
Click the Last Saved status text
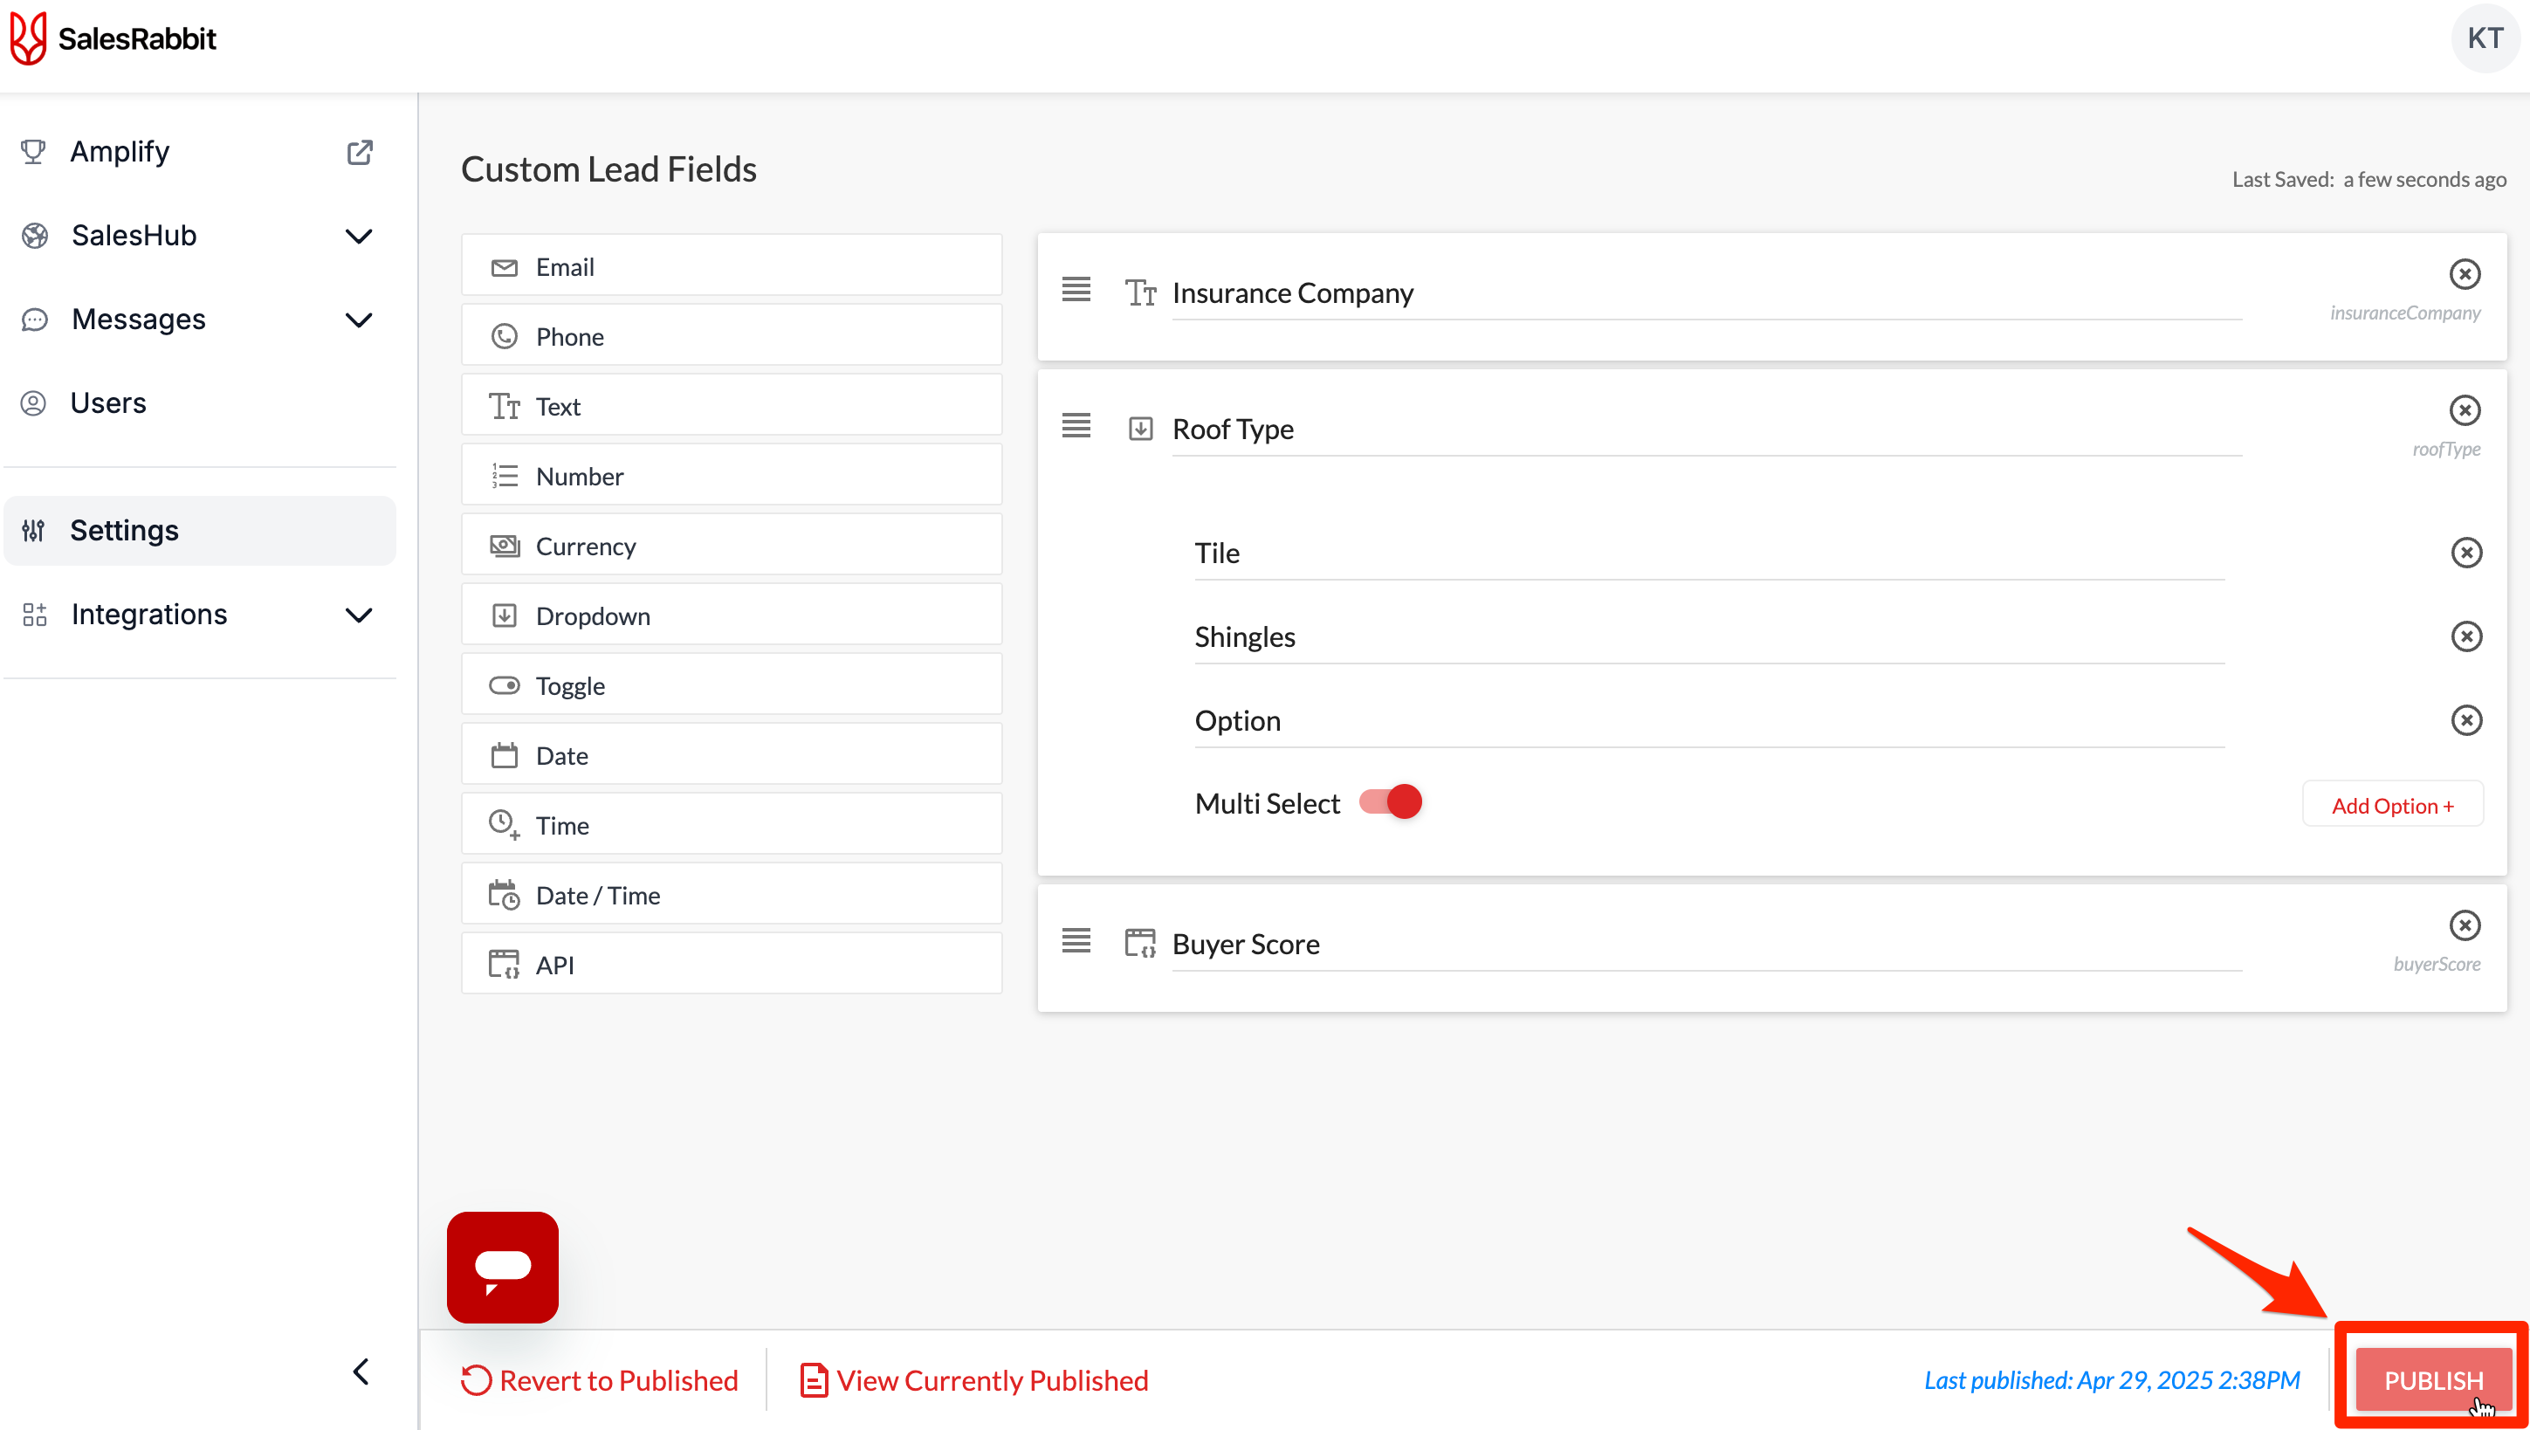(x=2369, y=179)
